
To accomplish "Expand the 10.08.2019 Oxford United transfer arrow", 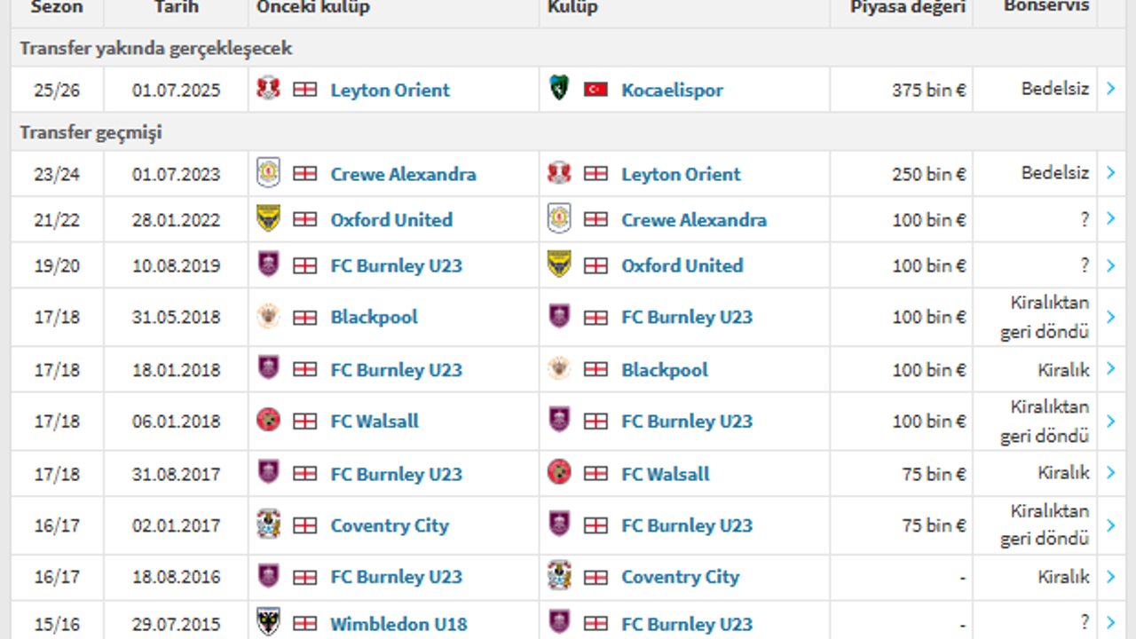I will pos(1111,265).
